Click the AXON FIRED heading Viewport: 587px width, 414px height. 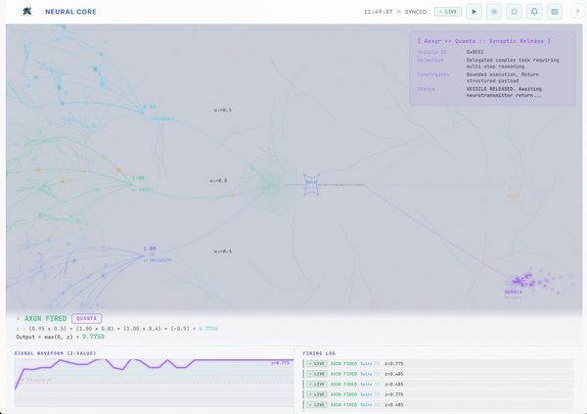pyautogui.click(x=45, y=318)
